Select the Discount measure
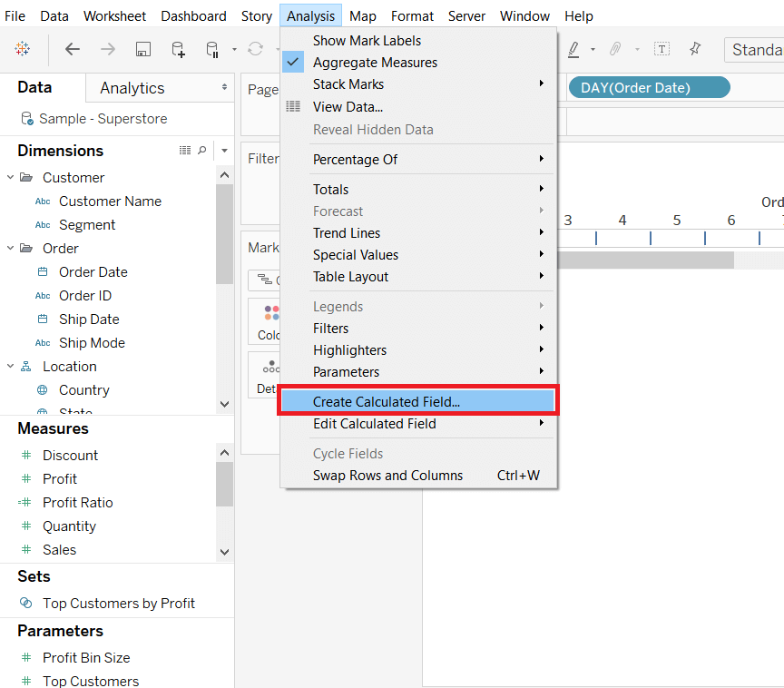 (70, 455)
